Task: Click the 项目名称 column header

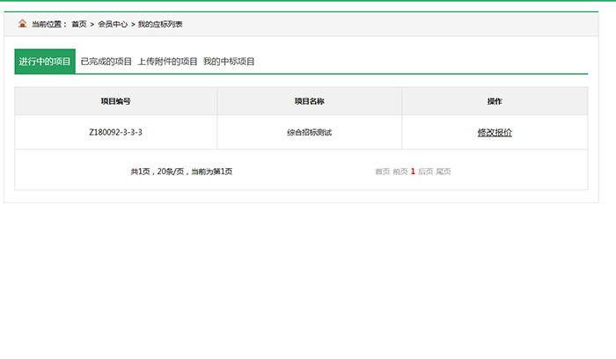Action: 309,101
